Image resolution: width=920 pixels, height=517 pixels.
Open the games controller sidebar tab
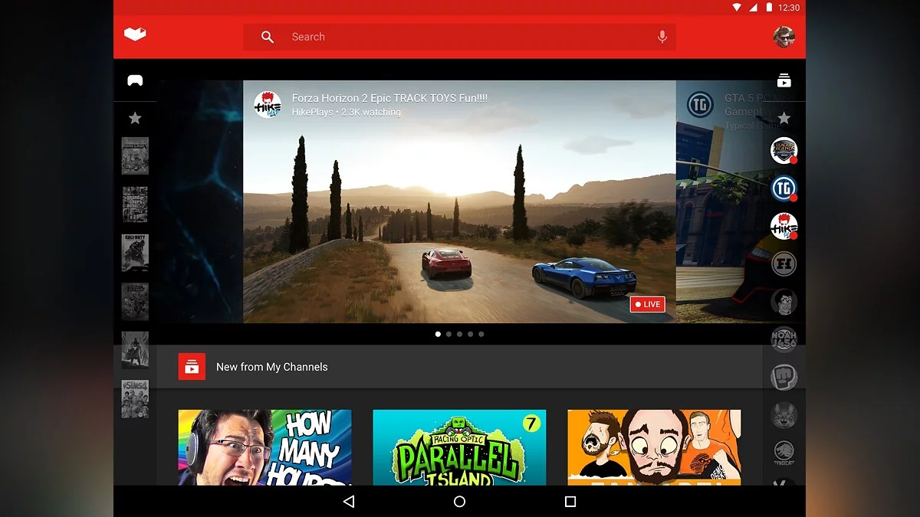pyautogui.click(x=135, y=80)
